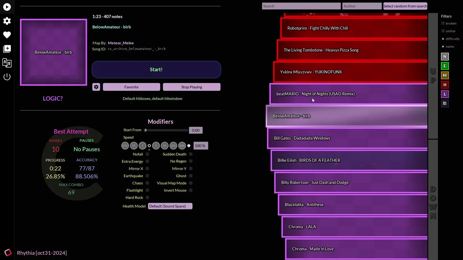Click the single-right speed increase button
This screenshot has width=463, height=260.
[x=156, y=146]
